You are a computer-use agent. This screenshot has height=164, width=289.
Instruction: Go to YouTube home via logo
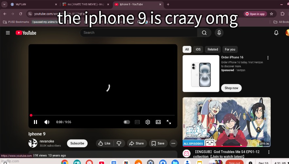click(x=26, y=33)
